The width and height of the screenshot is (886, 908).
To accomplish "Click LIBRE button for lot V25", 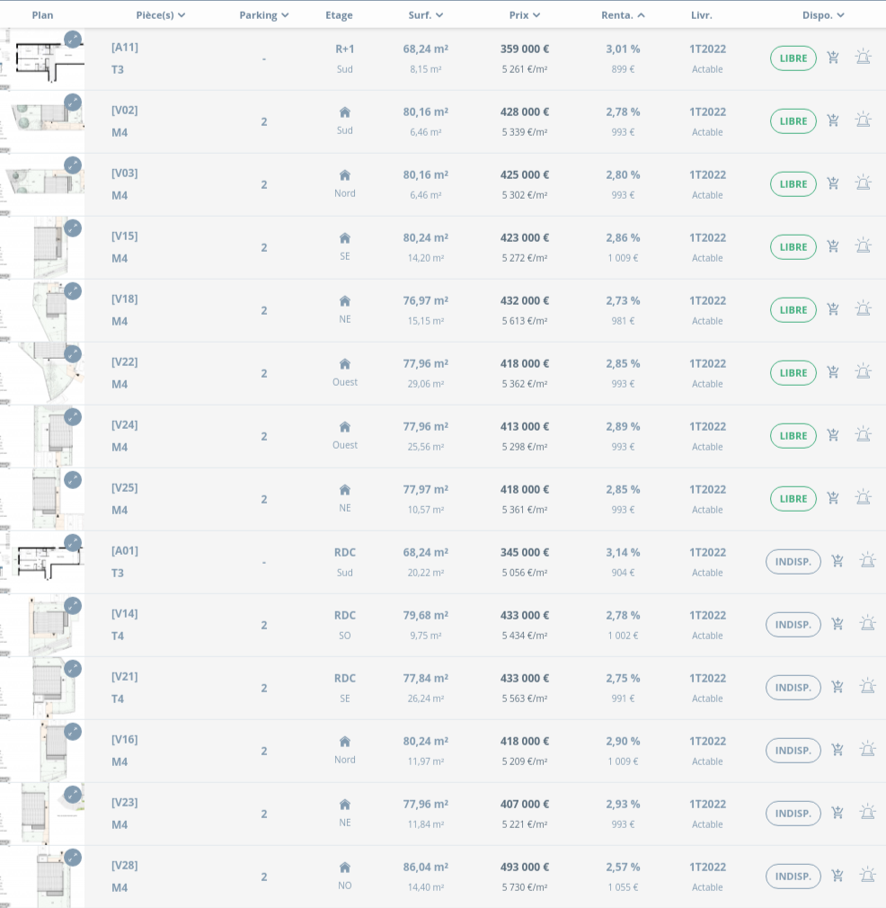I will click(793, 499).
